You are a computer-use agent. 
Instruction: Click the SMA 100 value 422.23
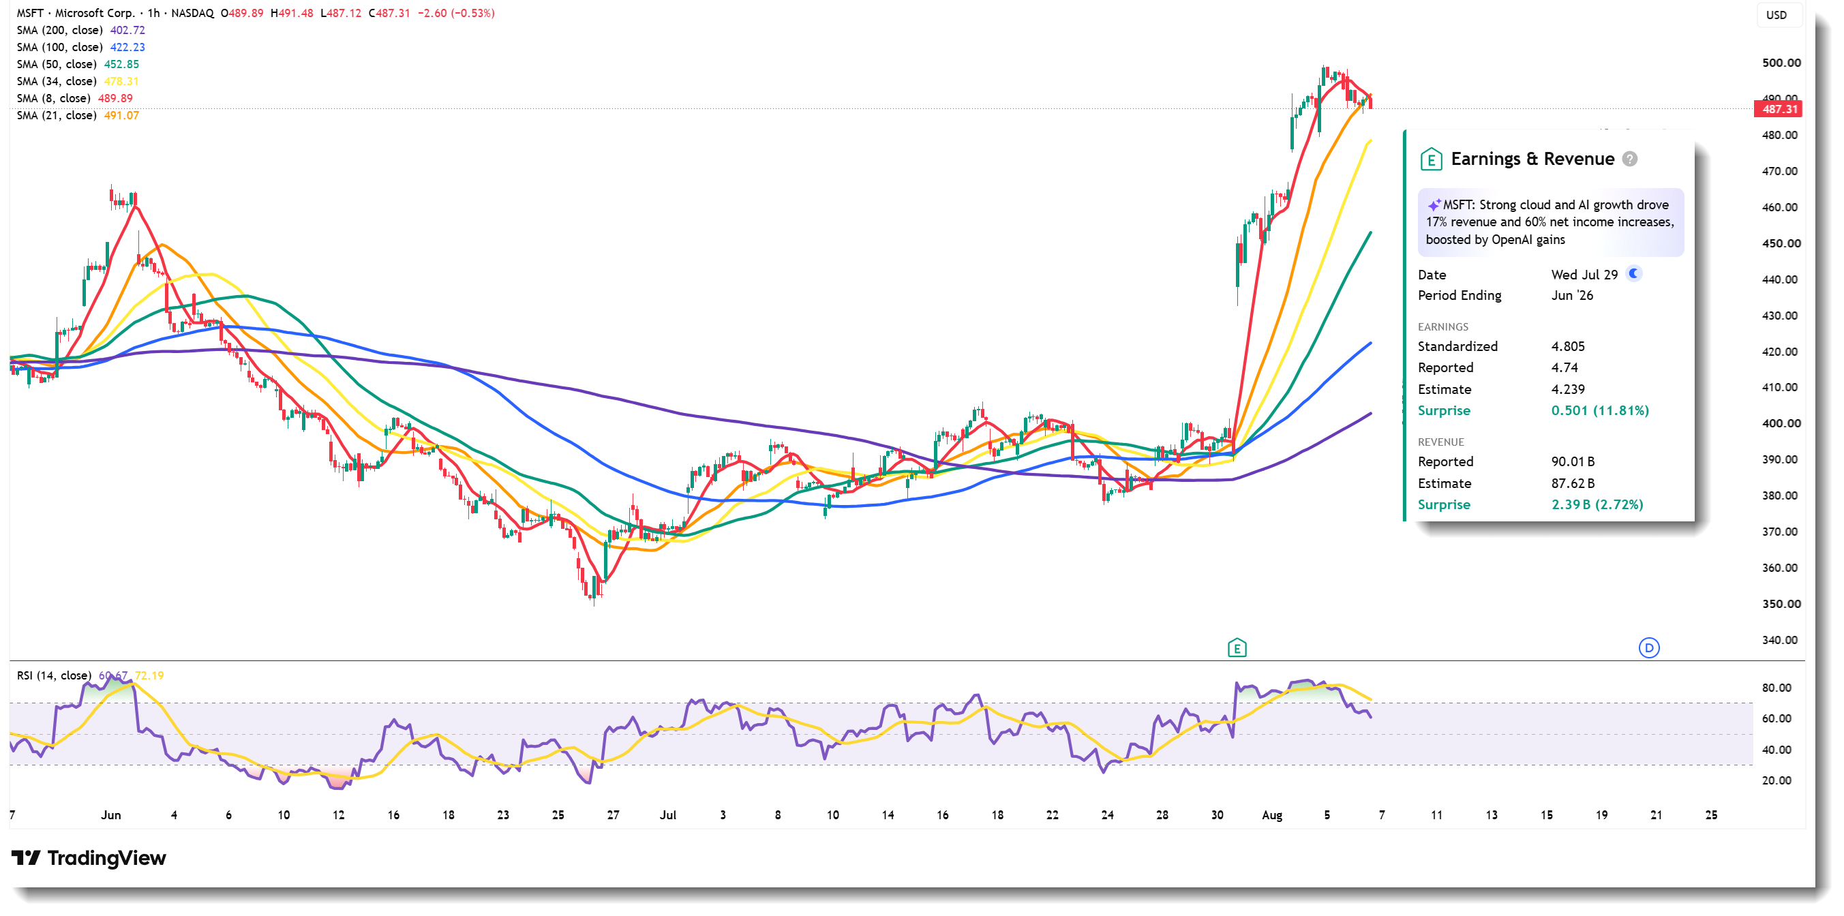coord(127,47)
